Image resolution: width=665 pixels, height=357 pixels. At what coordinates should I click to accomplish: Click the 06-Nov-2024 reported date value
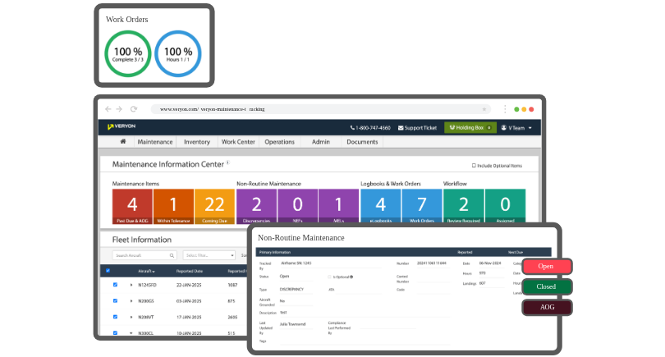pyautogui.click(x=490, y=263)
